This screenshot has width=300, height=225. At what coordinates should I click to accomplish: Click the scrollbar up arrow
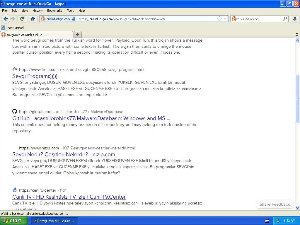(x=297, y=40)
